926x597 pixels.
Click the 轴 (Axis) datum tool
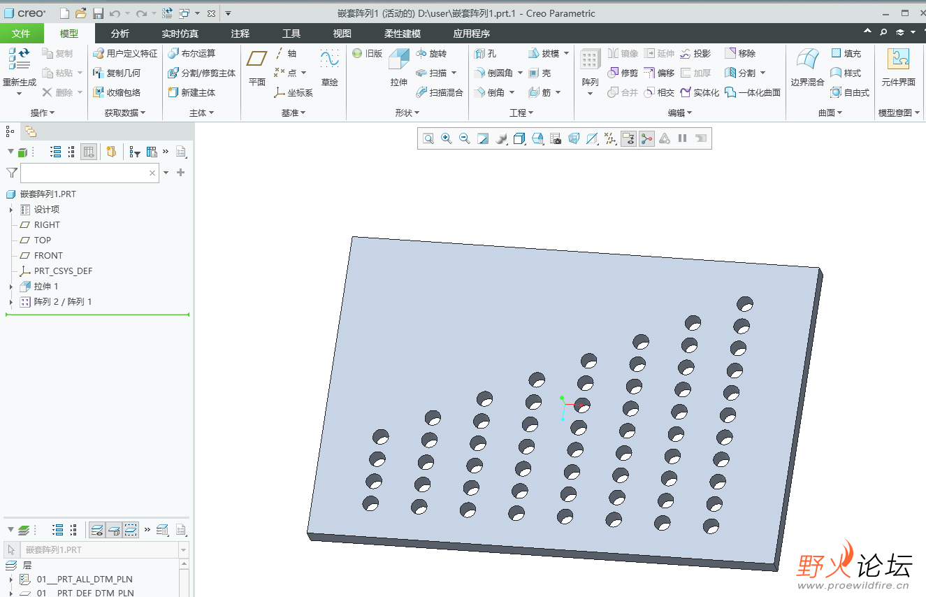(286, 53)
